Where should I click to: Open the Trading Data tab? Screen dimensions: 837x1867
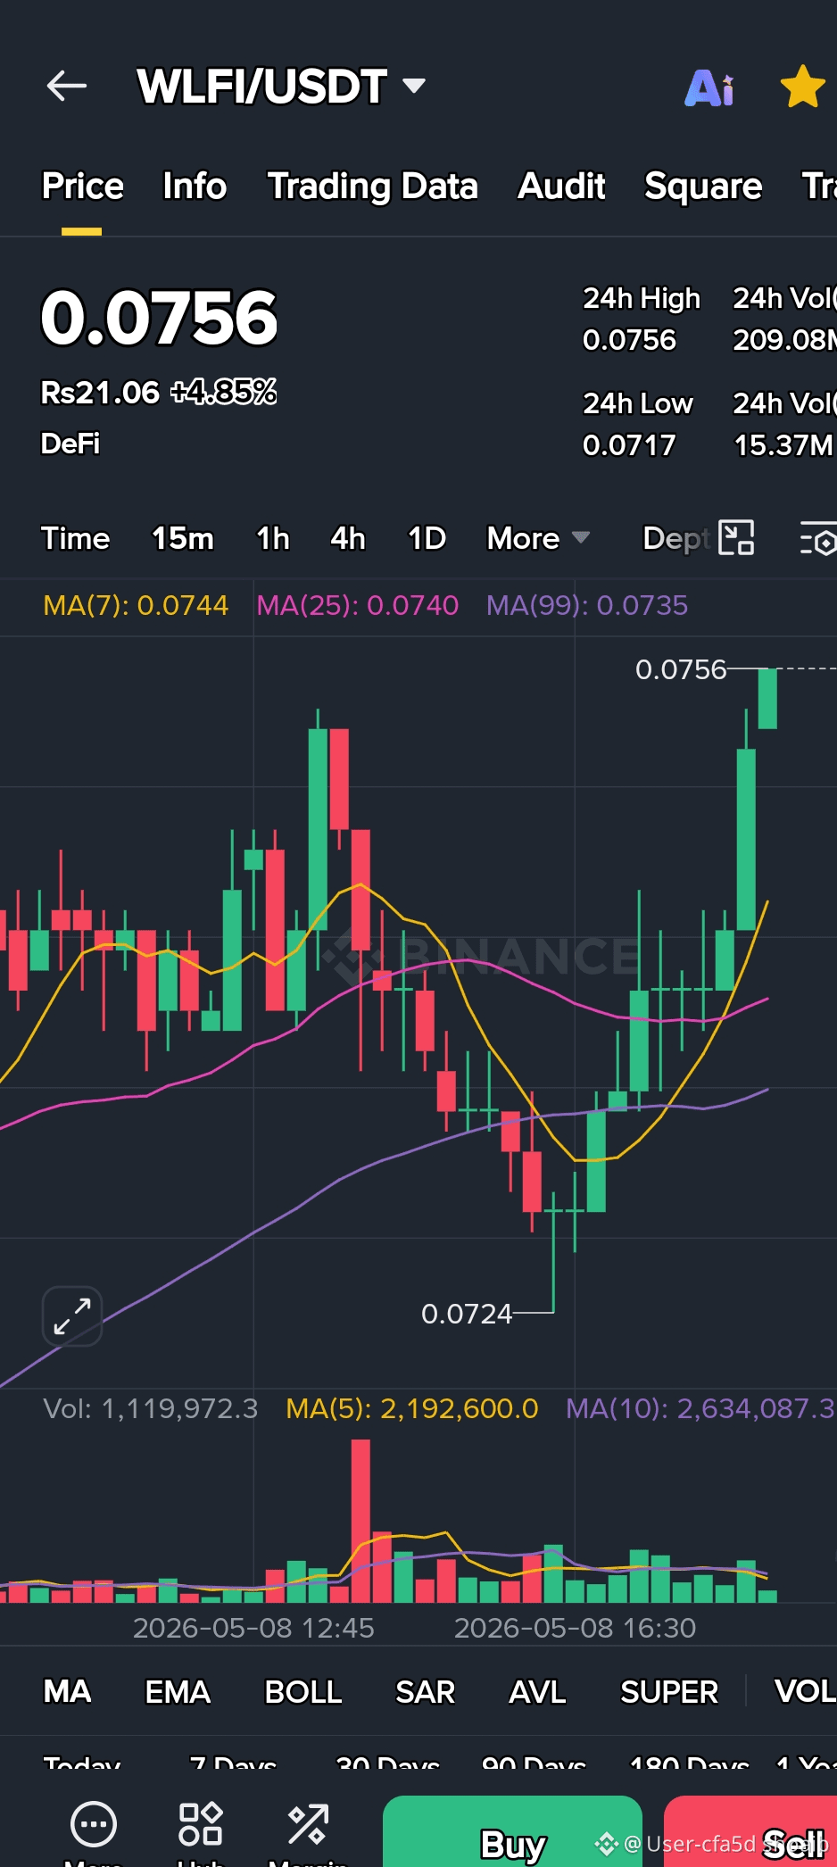pos(373,187)
